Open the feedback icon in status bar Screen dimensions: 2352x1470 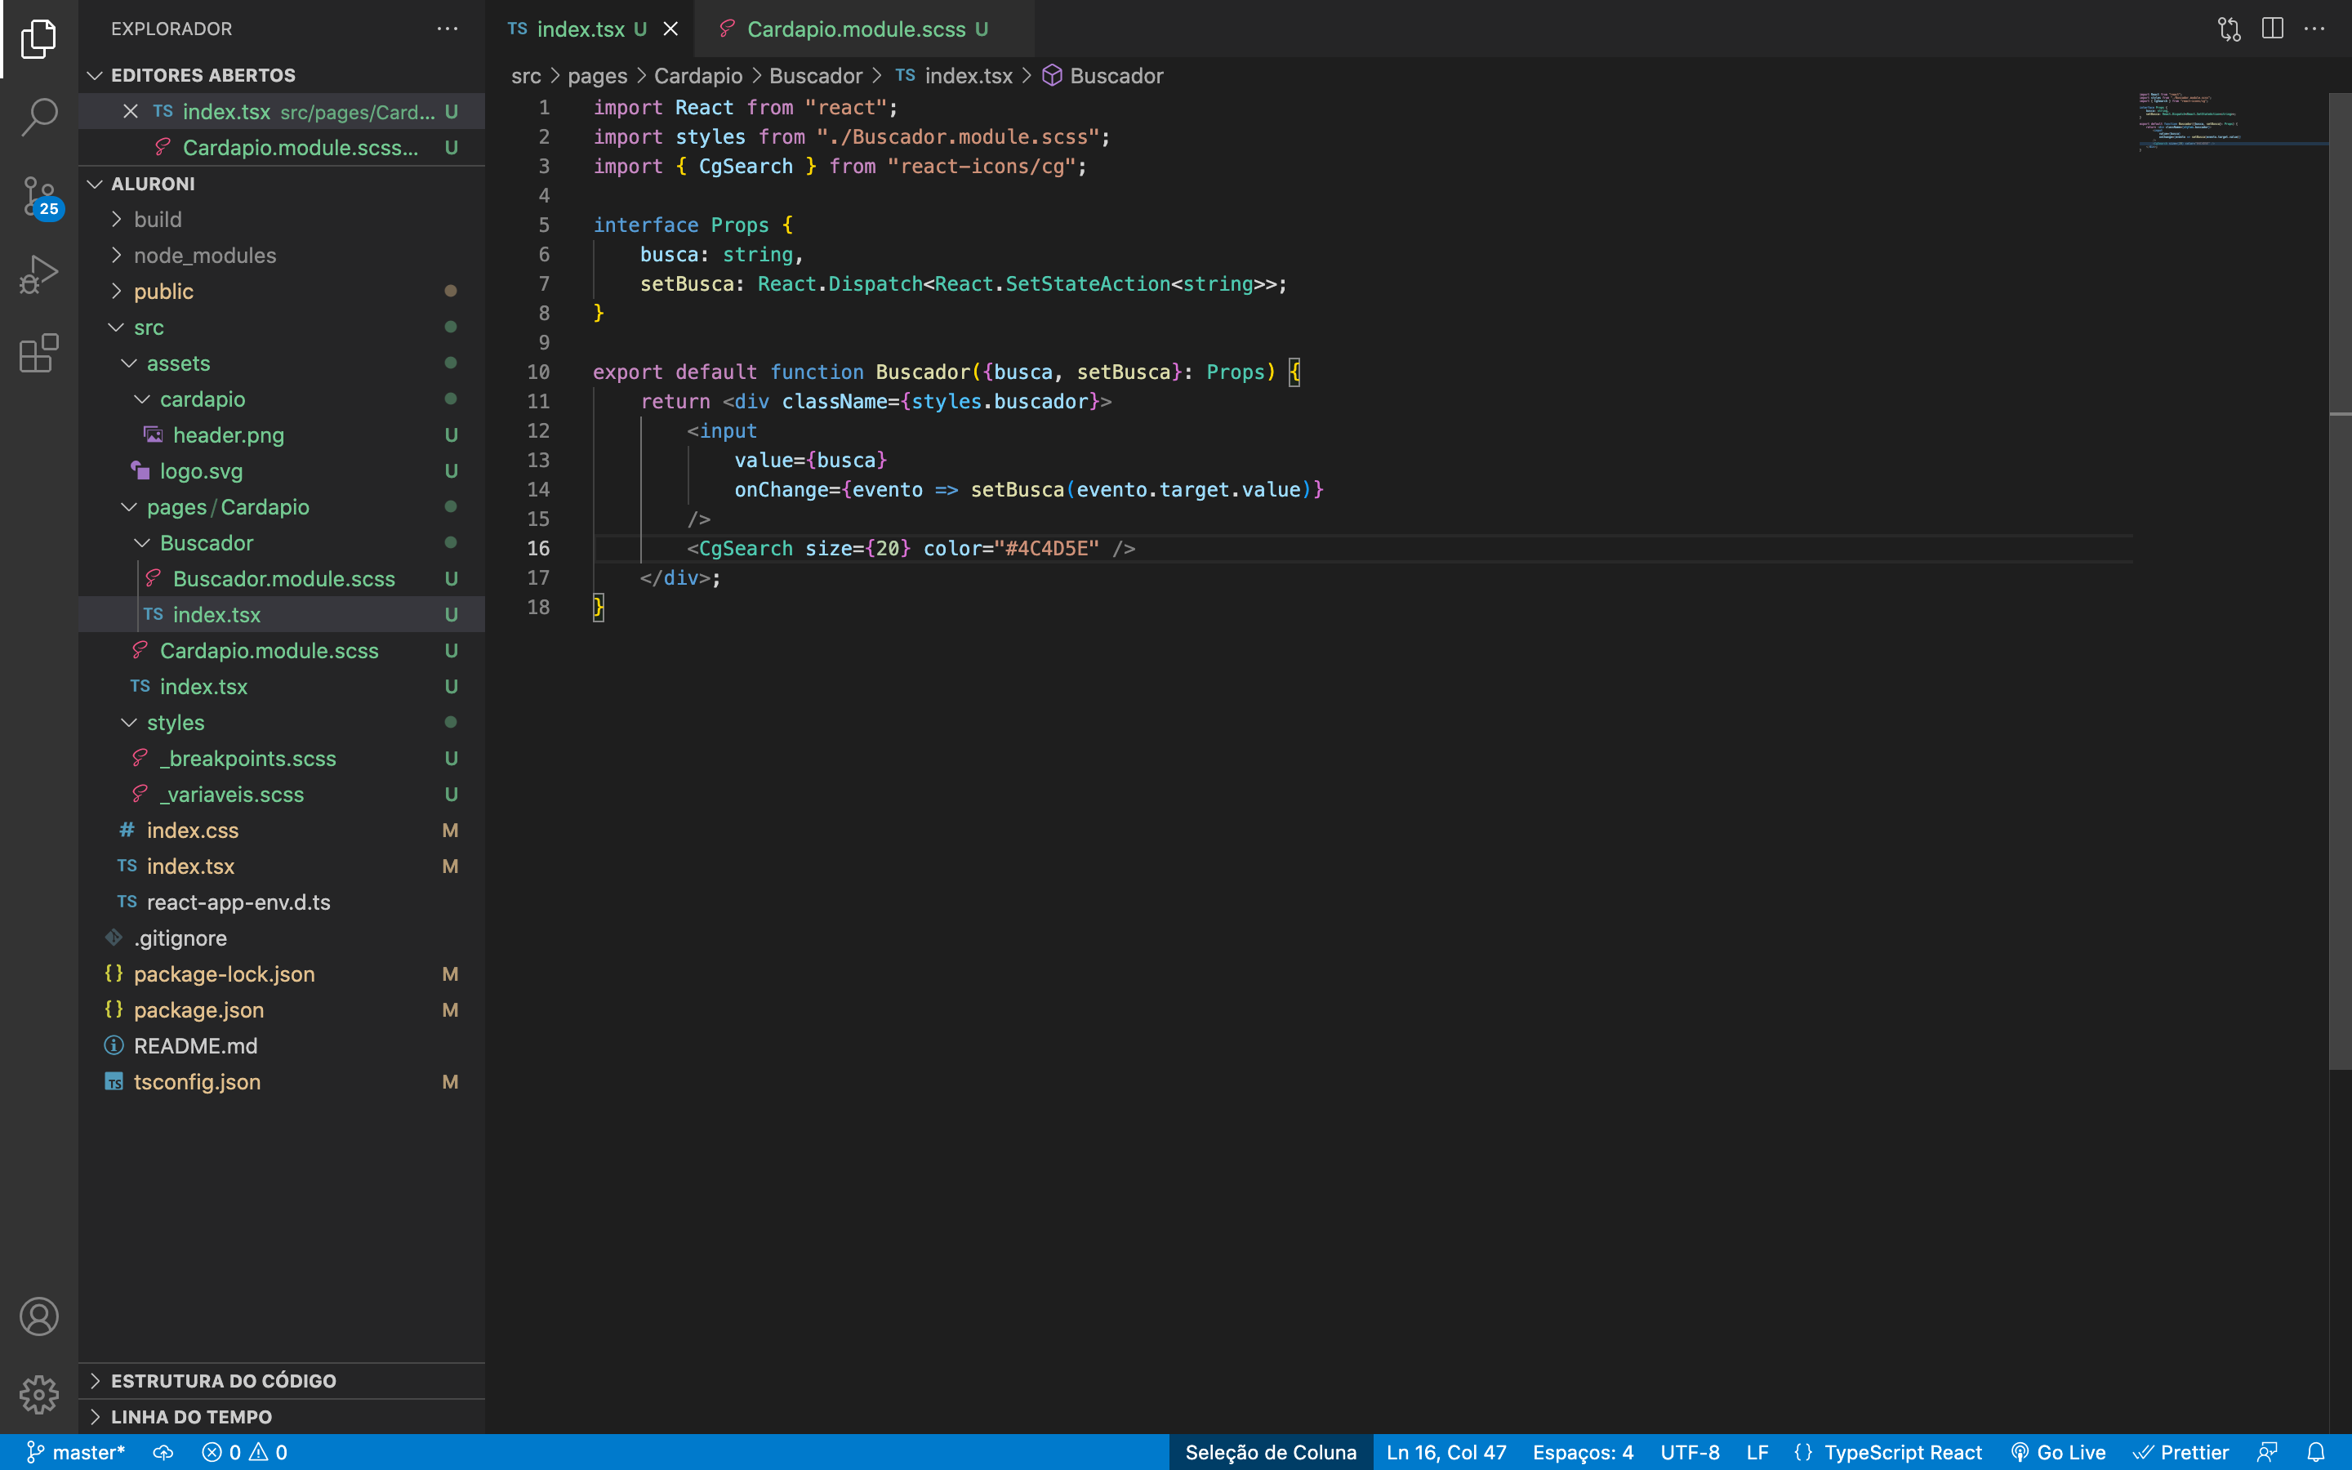[2267, 1453]
